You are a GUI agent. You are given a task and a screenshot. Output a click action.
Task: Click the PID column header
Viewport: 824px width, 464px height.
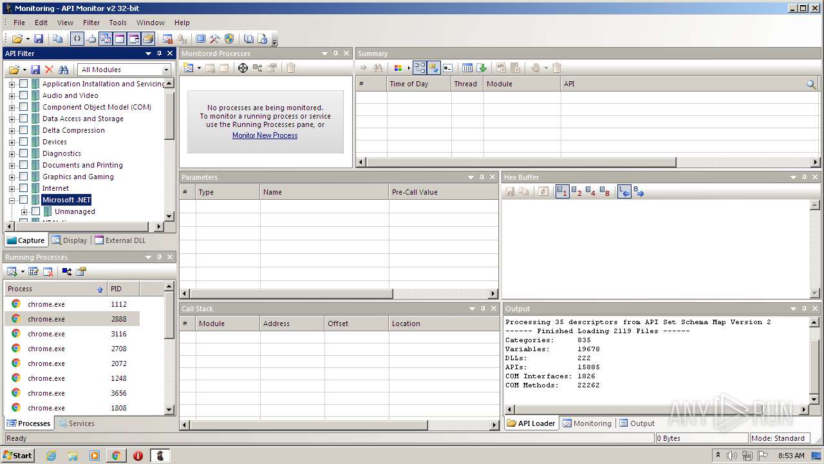(123, 289)
